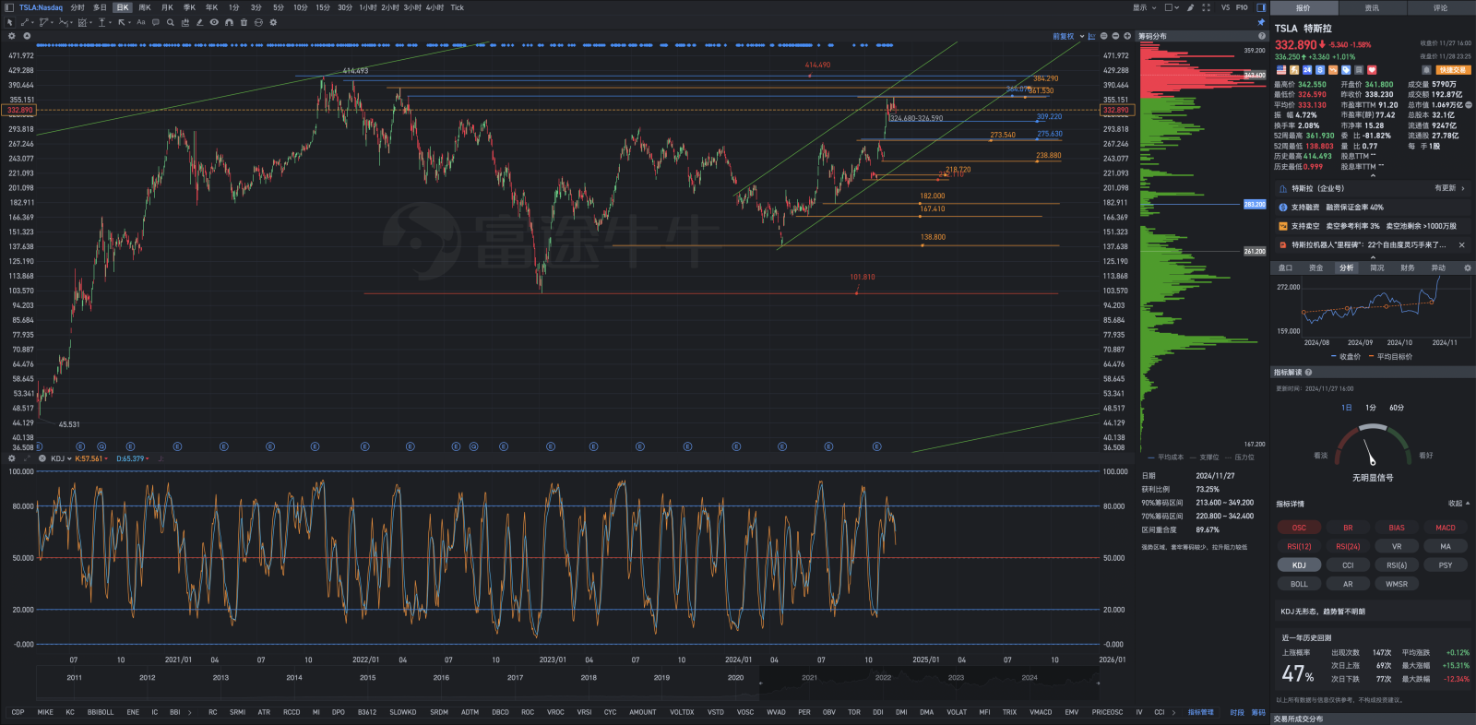Select the Aa text annotation tool
1476x725 pixels.
[x=141, y=22]
